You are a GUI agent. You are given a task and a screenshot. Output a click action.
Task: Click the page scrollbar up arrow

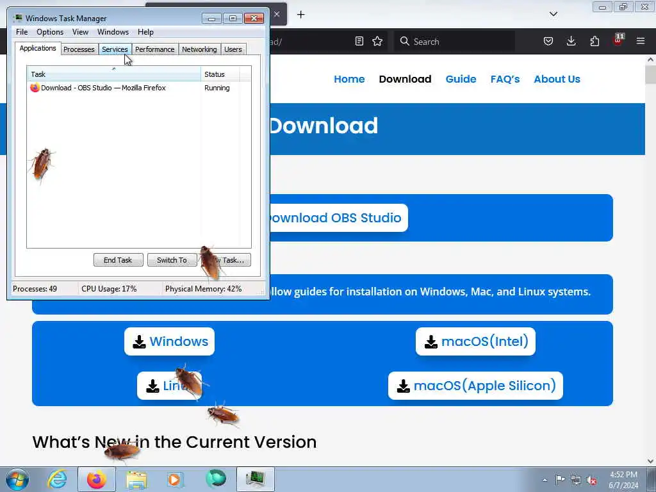pos(651,60)
